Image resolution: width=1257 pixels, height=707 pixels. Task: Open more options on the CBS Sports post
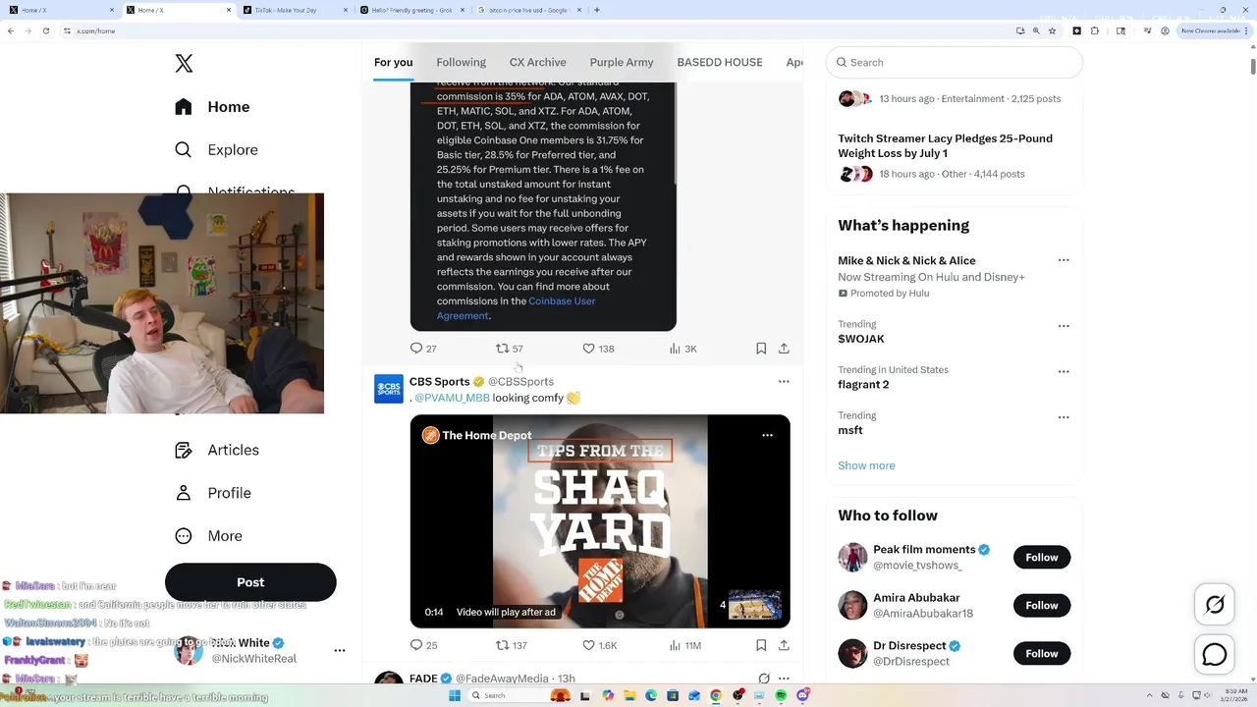coord(784,382)
